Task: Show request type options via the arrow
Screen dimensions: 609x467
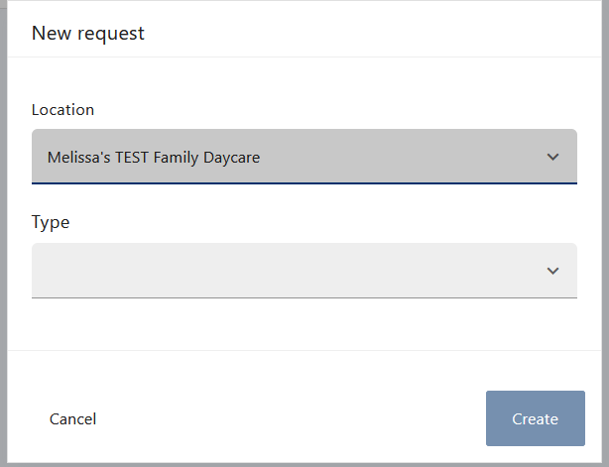Action: [552, 271]
